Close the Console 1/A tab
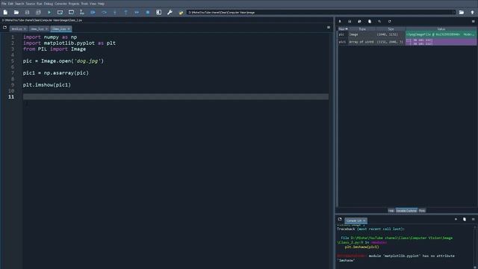478x269 pixels. click(x=364, y=220)
